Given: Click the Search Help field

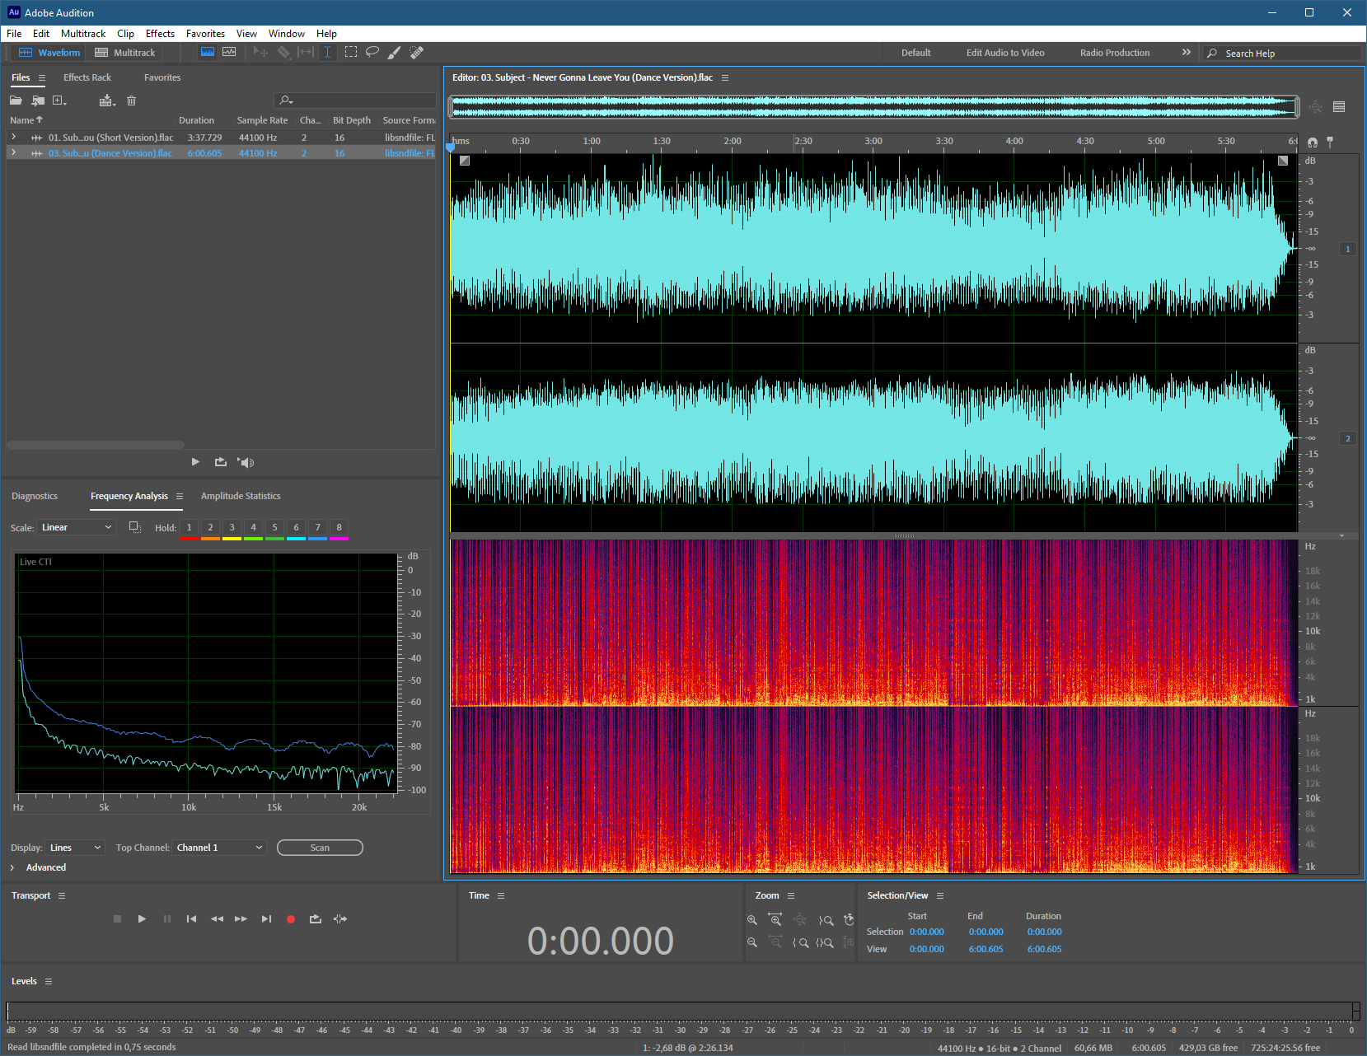Looking at the screenshot, I should pos(1282,53).
